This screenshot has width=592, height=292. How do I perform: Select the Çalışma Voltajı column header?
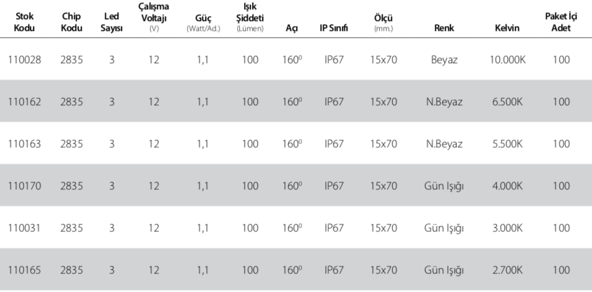tap(154, 17)
